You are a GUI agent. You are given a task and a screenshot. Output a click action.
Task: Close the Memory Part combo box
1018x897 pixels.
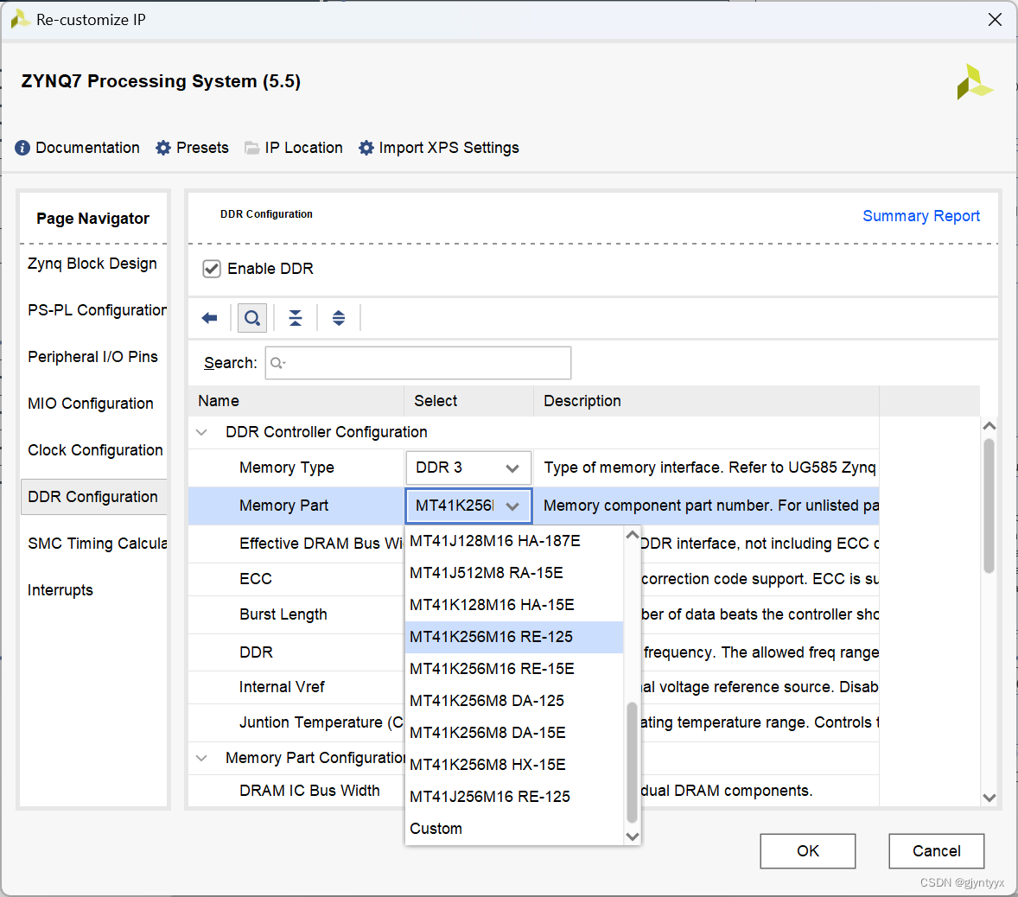click(x=468, y=506)
